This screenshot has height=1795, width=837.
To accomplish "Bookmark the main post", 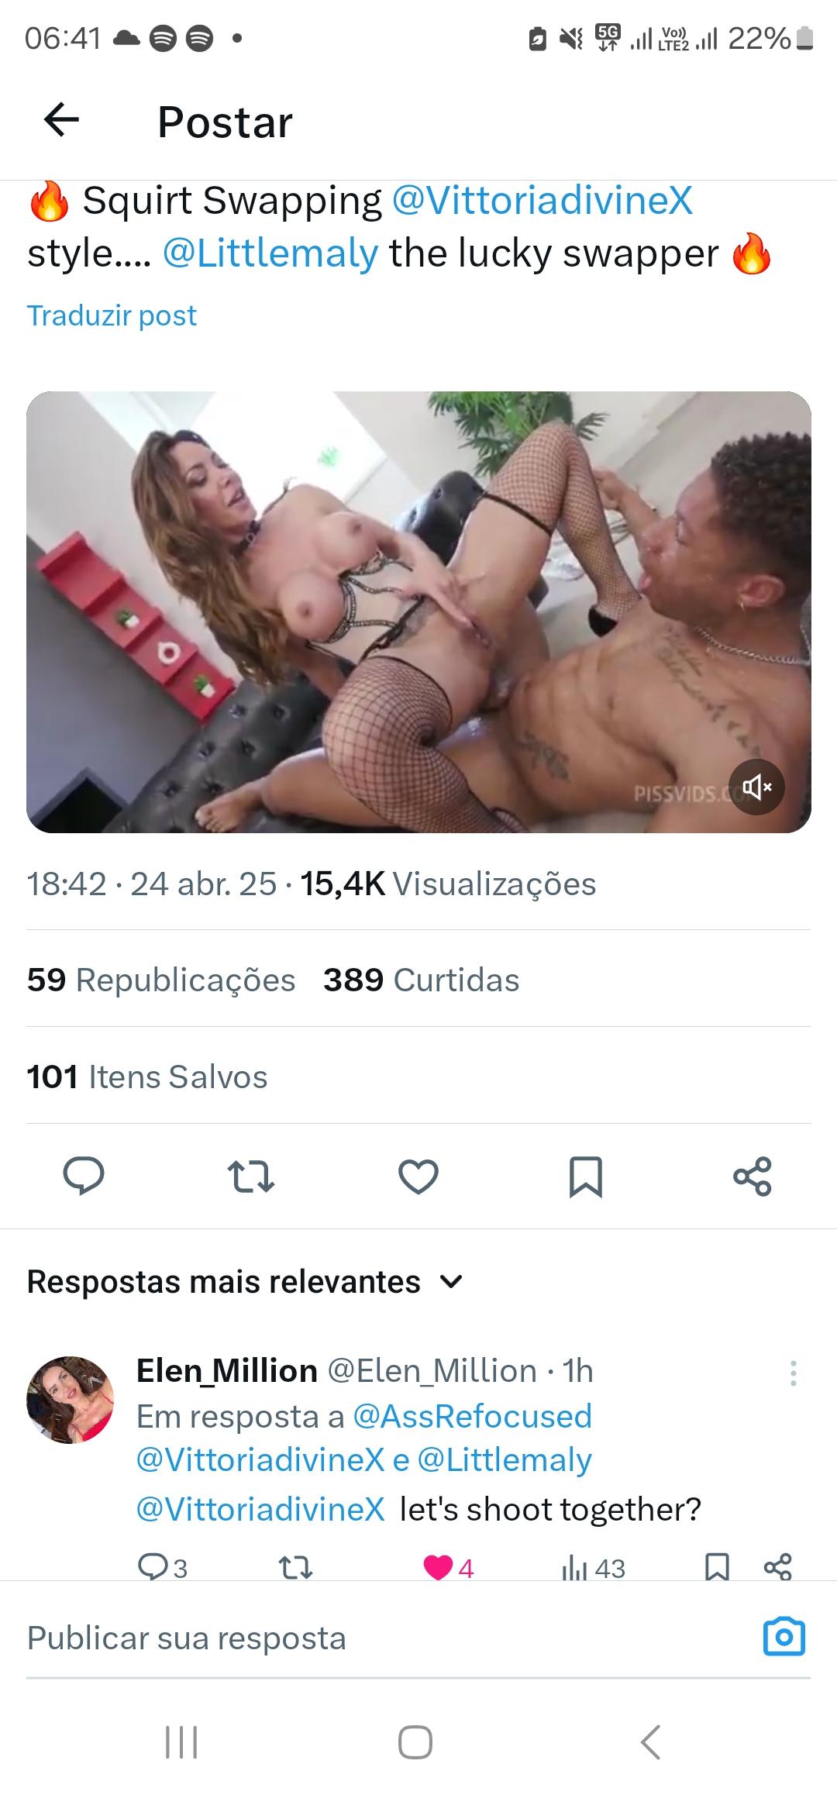I will (x=586, y=1176).
